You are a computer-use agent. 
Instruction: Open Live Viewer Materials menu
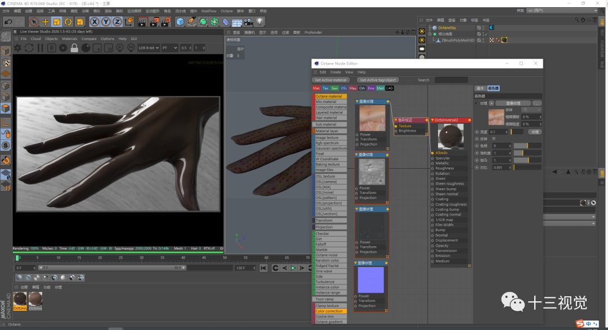coord(70,39)
